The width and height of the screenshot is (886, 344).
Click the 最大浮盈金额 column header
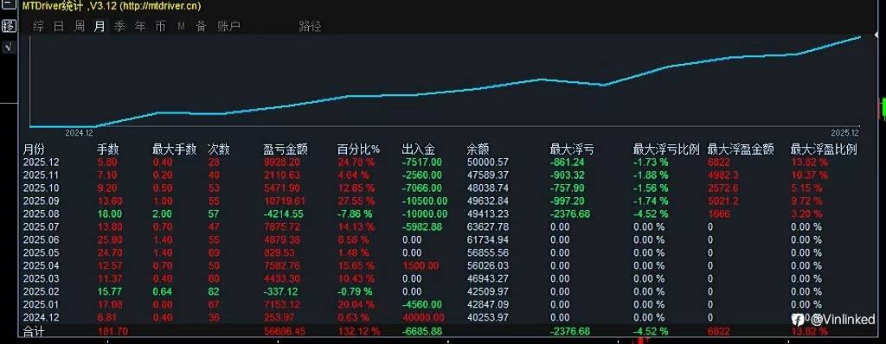741,150
